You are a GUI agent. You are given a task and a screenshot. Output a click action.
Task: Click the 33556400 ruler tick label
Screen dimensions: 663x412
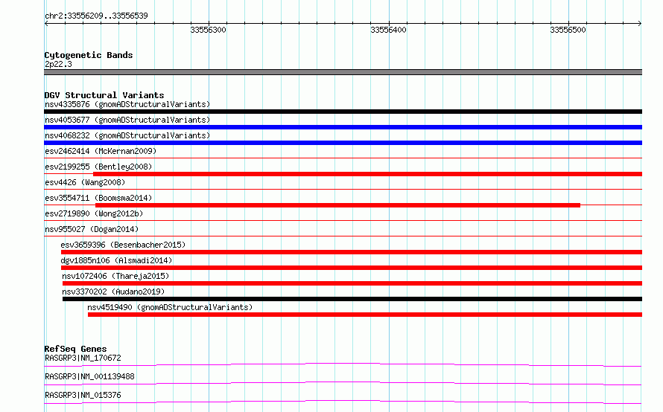tap(388, 30)
